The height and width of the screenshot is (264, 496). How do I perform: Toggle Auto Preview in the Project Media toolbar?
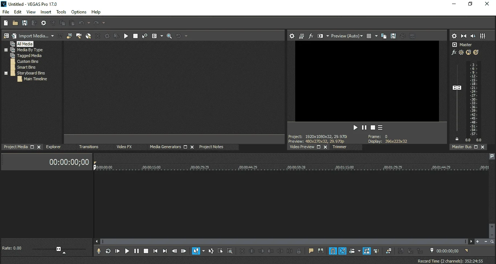pyautogui.click(x=145, y=36)
